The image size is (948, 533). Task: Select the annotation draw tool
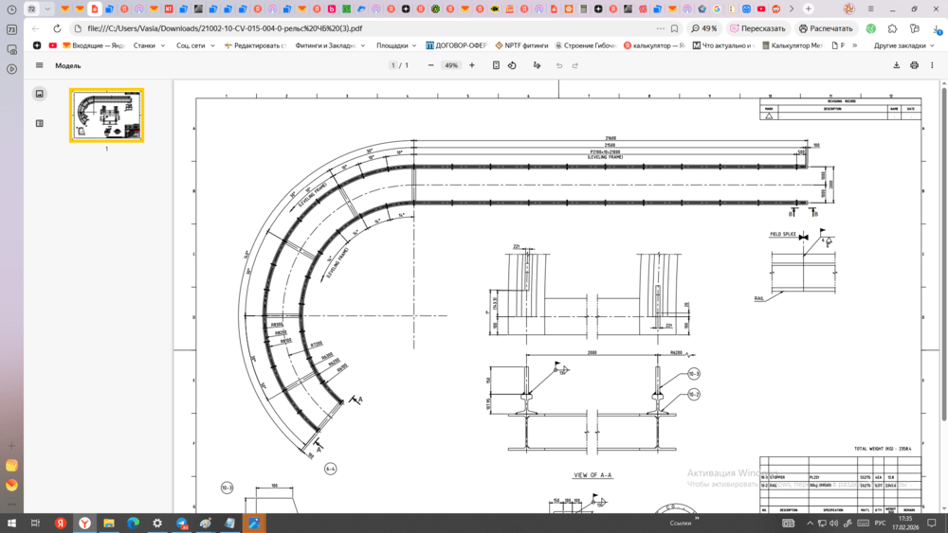click(x=537, y=65)
